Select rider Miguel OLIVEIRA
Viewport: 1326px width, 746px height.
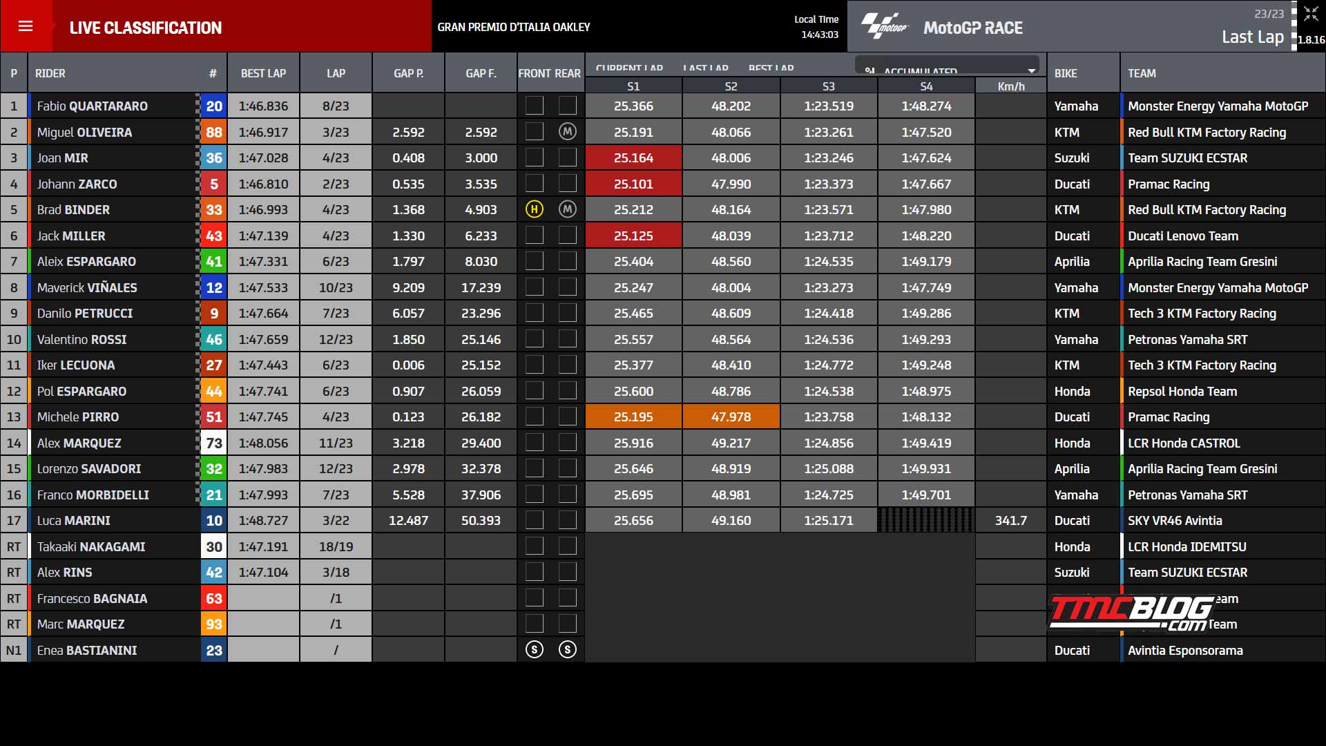84,132
